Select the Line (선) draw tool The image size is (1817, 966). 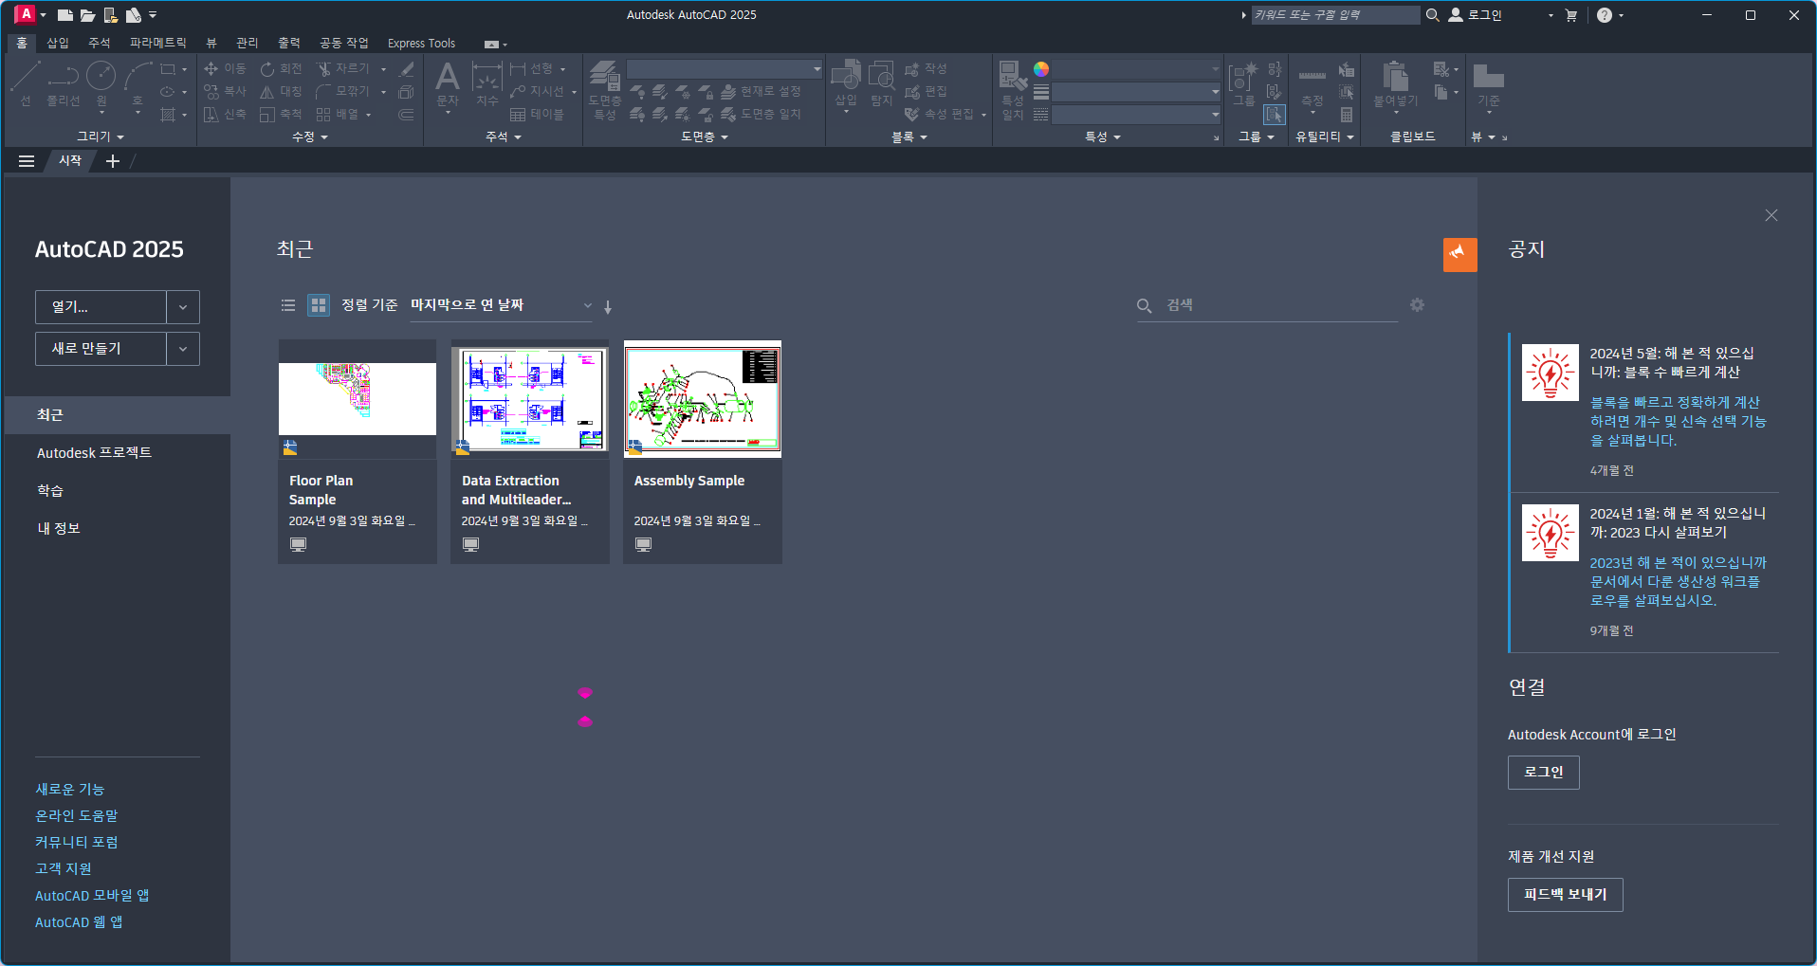click(26, 83)
